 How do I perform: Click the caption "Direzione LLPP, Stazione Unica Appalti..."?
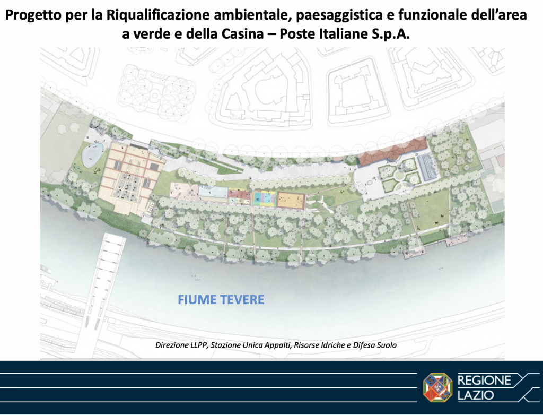[x=276, y=345]
